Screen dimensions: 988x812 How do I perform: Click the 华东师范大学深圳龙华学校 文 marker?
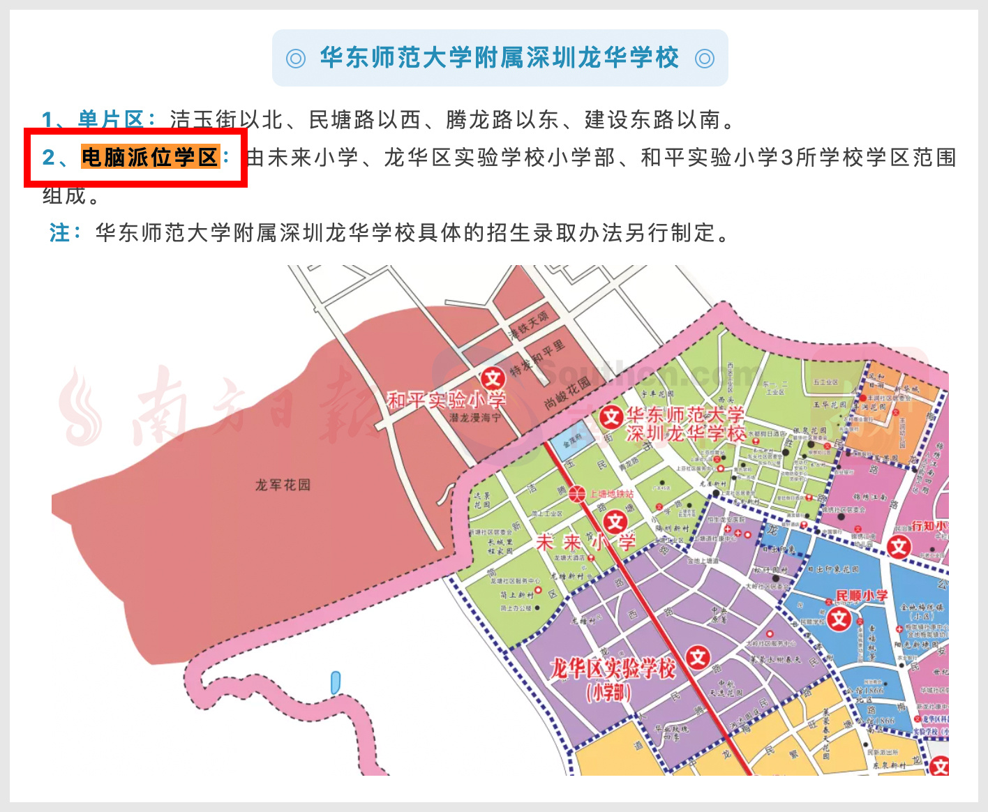coord(611,418)
